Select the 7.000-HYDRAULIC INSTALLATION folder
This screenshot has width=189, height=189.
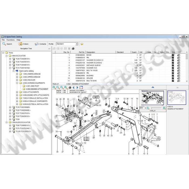[35, 98]
